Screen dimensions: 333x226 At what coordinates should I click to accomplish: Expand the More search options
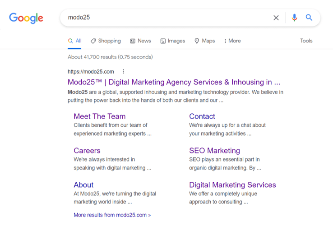pyautogui.click(x=232, y=41)
